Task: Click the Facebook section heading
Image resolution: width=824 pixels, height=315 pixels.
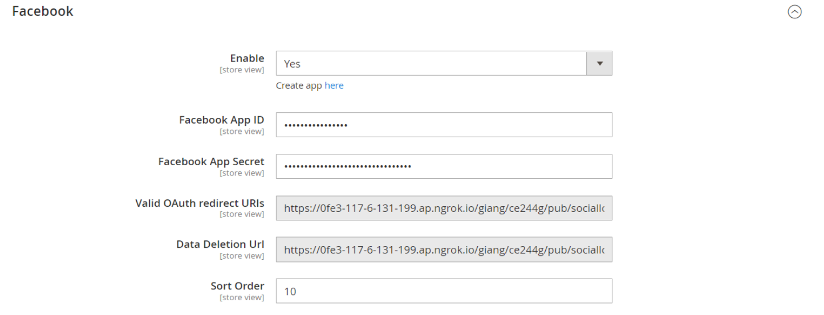Action: (43, 11)
